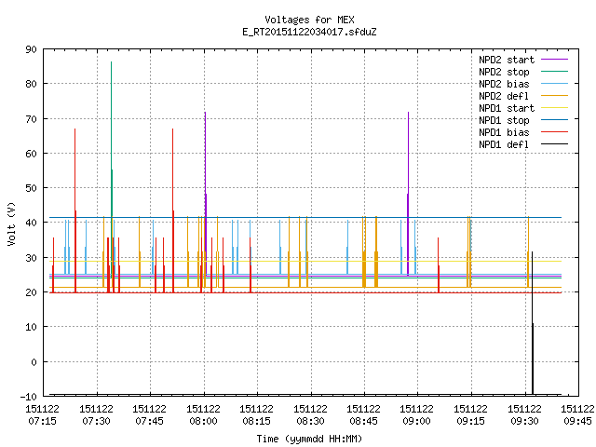Click the x-axis tick label 09:15
This screenshot has height=447, width=596.
pos(471,422)
